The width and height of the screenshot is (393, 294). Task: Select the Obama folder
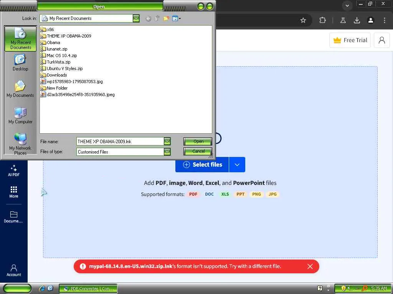point(50,42)
